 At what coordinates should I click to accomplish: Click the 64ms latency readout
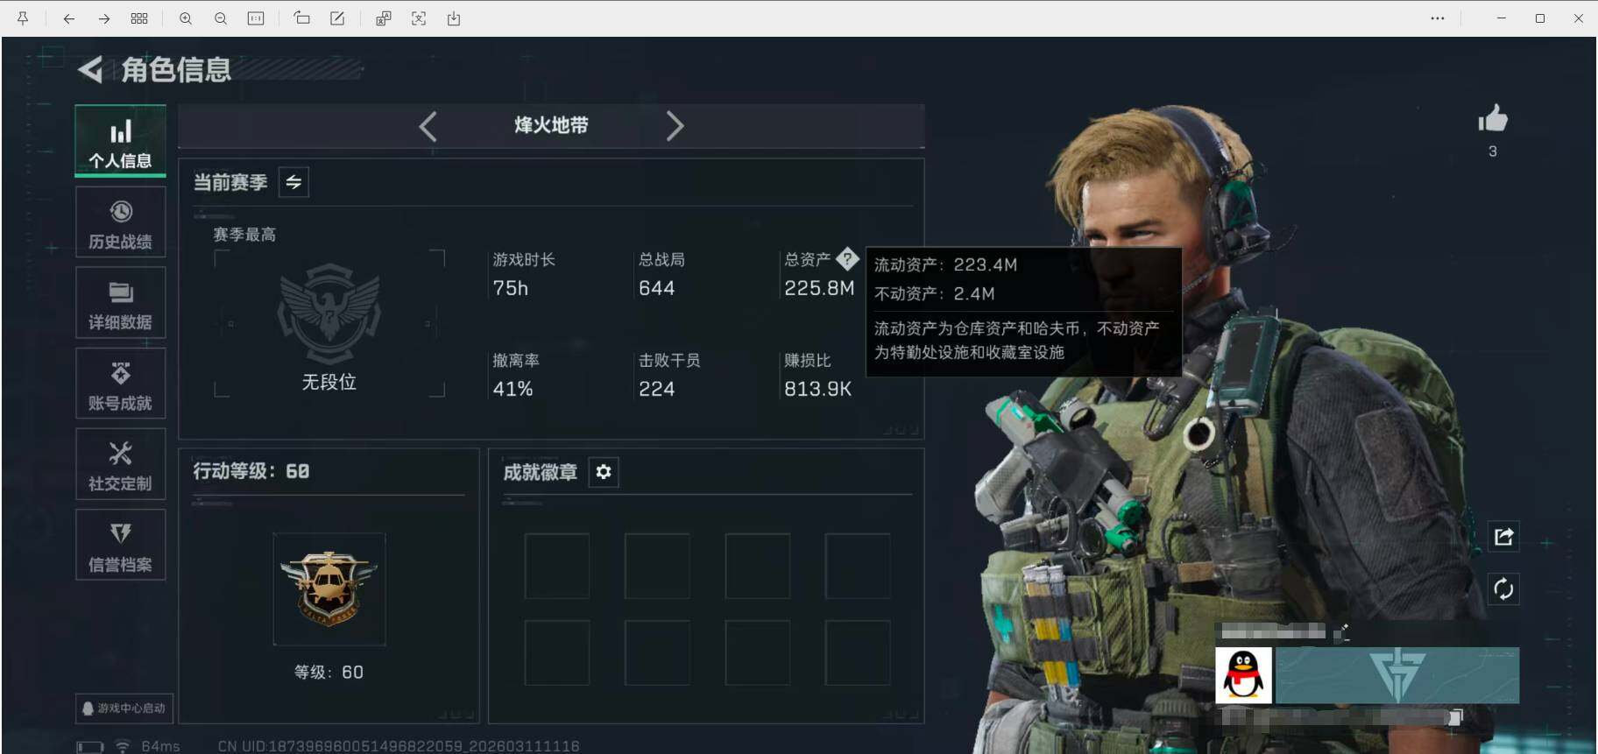point(161,747)
